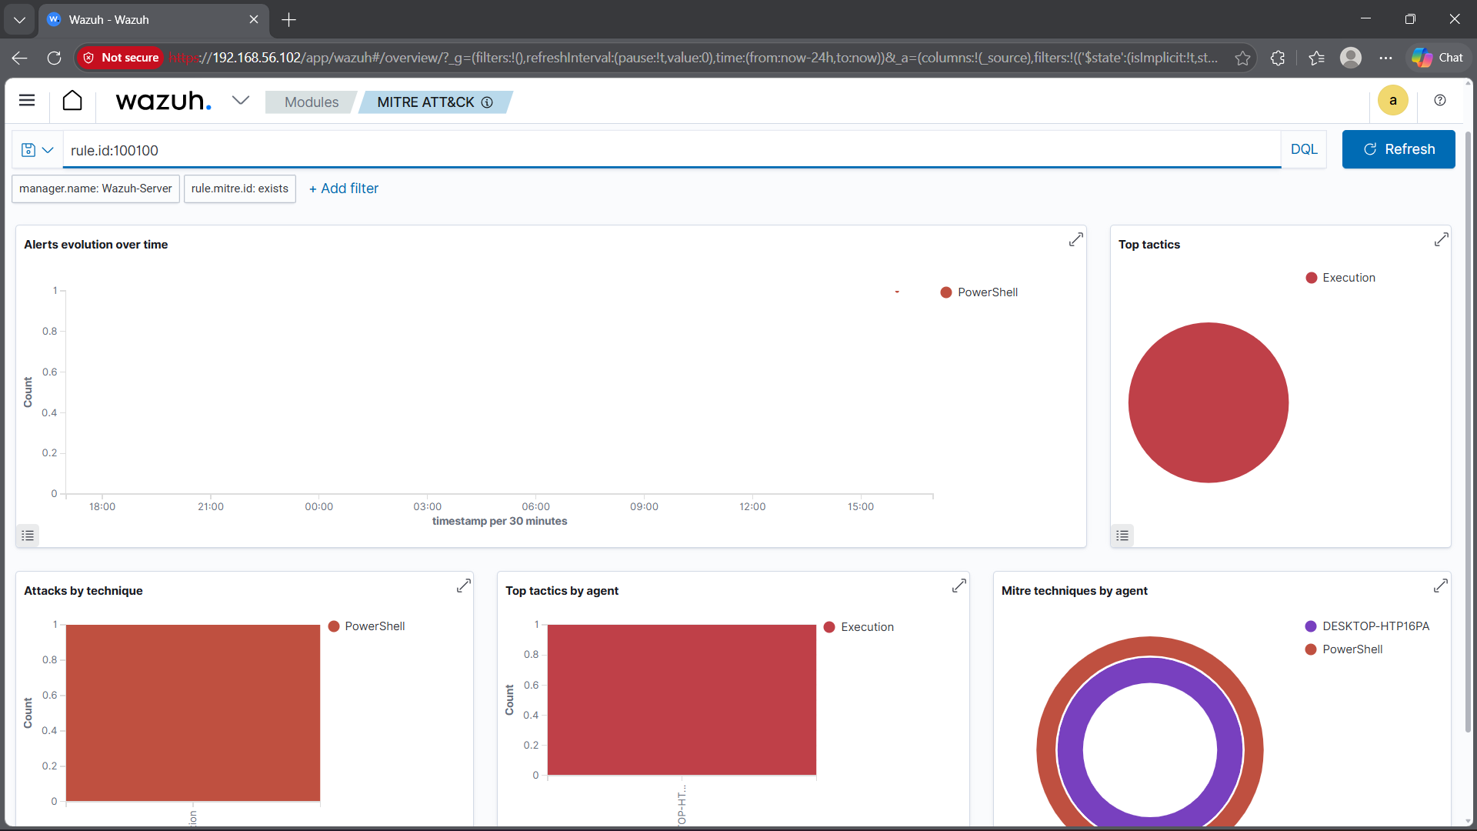The image size is (1477, 831).
Task: Open user avatar menu 'a'
Action: tap(1392, 101)
